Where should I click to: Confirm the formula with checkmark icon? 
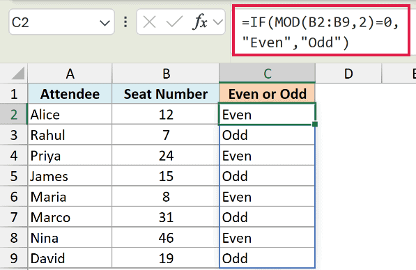pyautogui.click(x=174, y=22)
